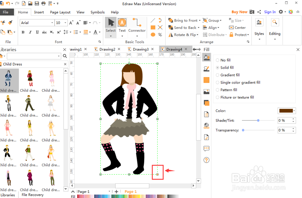Screen dimensions: 302x198
Task: Click the Buy Now link
Action: point(239,12)
